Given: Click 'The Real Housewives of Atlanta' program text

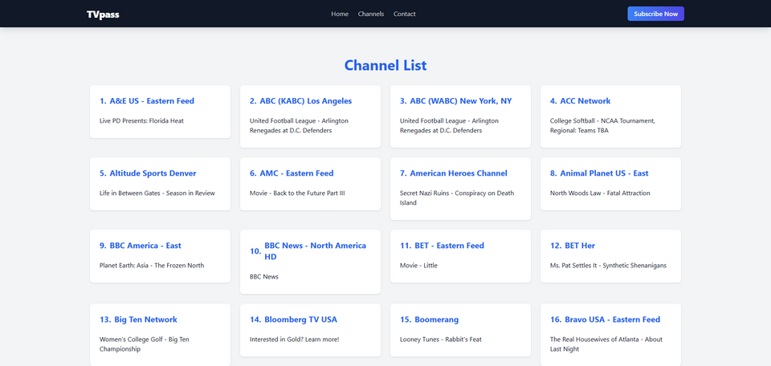Looking at the screenshot, I should 606,344.
